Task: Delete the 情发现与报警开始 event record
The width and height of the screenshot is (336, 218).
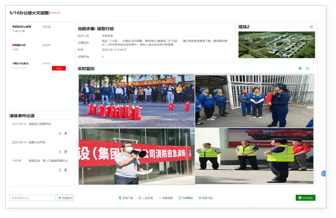Action: [x=66, y=133]
